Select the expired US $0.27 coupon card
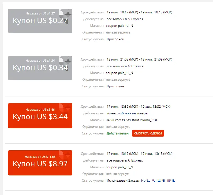Screen dimensions: 213x195 40,21
